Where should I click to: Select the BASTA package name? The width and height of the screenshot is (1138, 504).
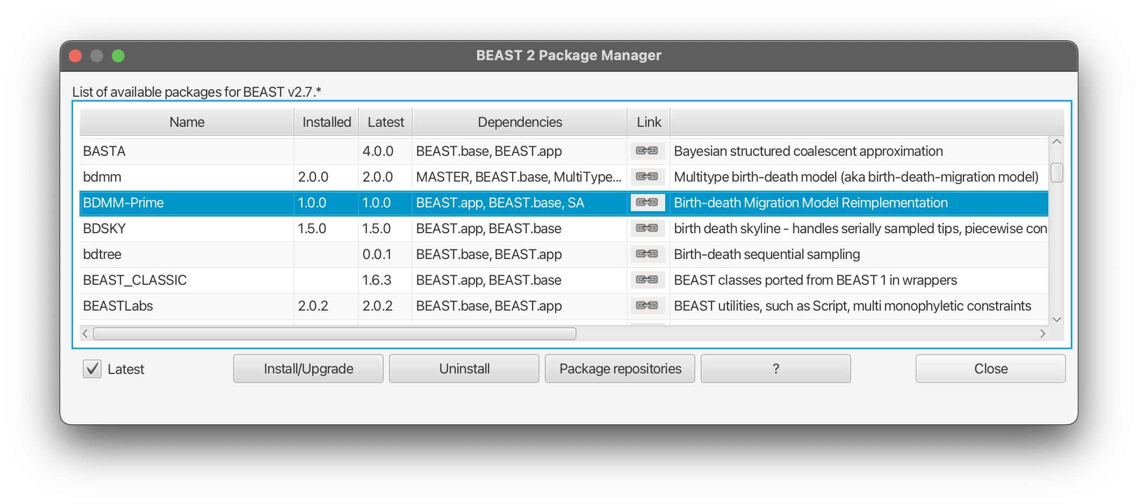[x=104, y=151]
